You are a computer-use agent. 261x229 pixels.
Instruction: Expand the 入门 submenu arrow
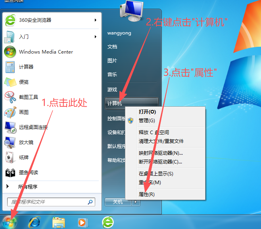[x=95, y=37]
